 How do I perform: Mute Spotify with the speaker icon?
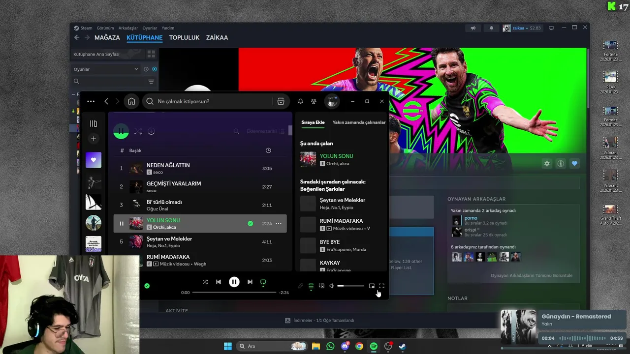[x=332, y=286]
